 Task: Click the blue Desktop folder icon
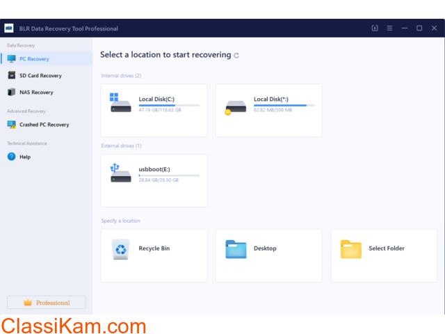coord(236,249)
